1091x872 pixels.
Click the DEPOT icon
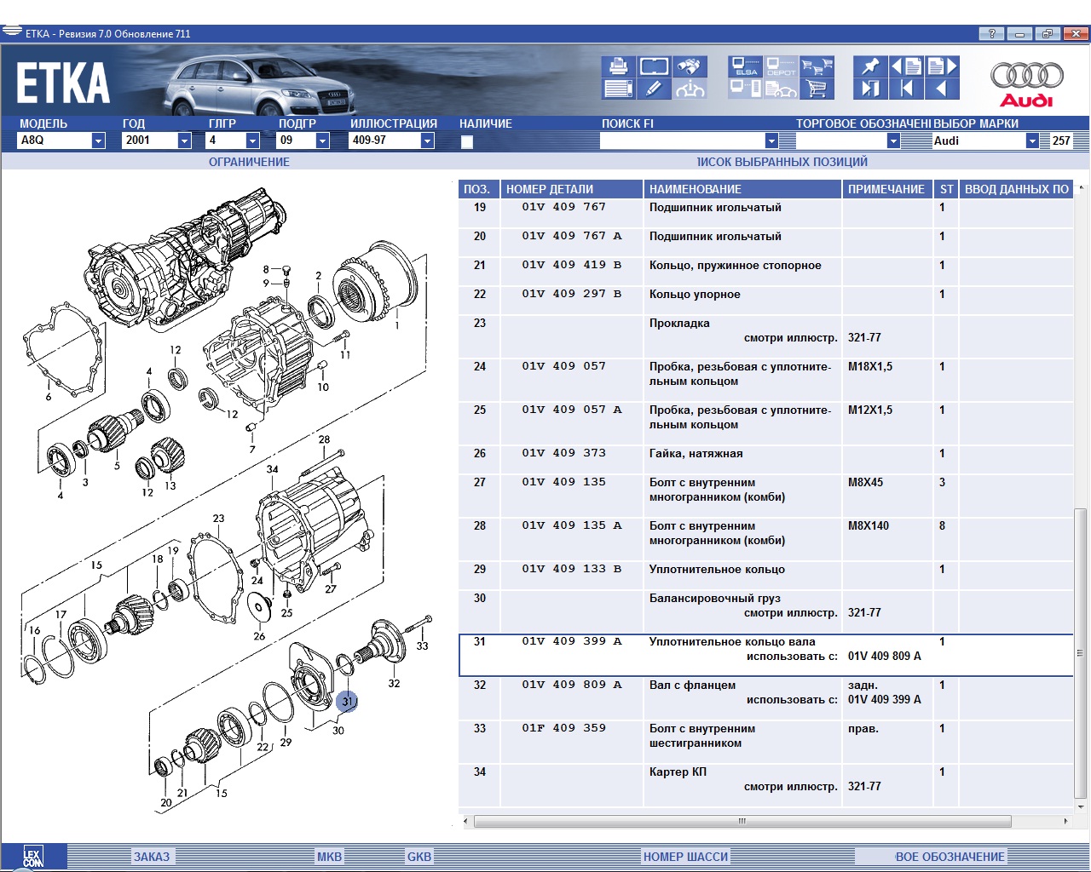(781, 66)
